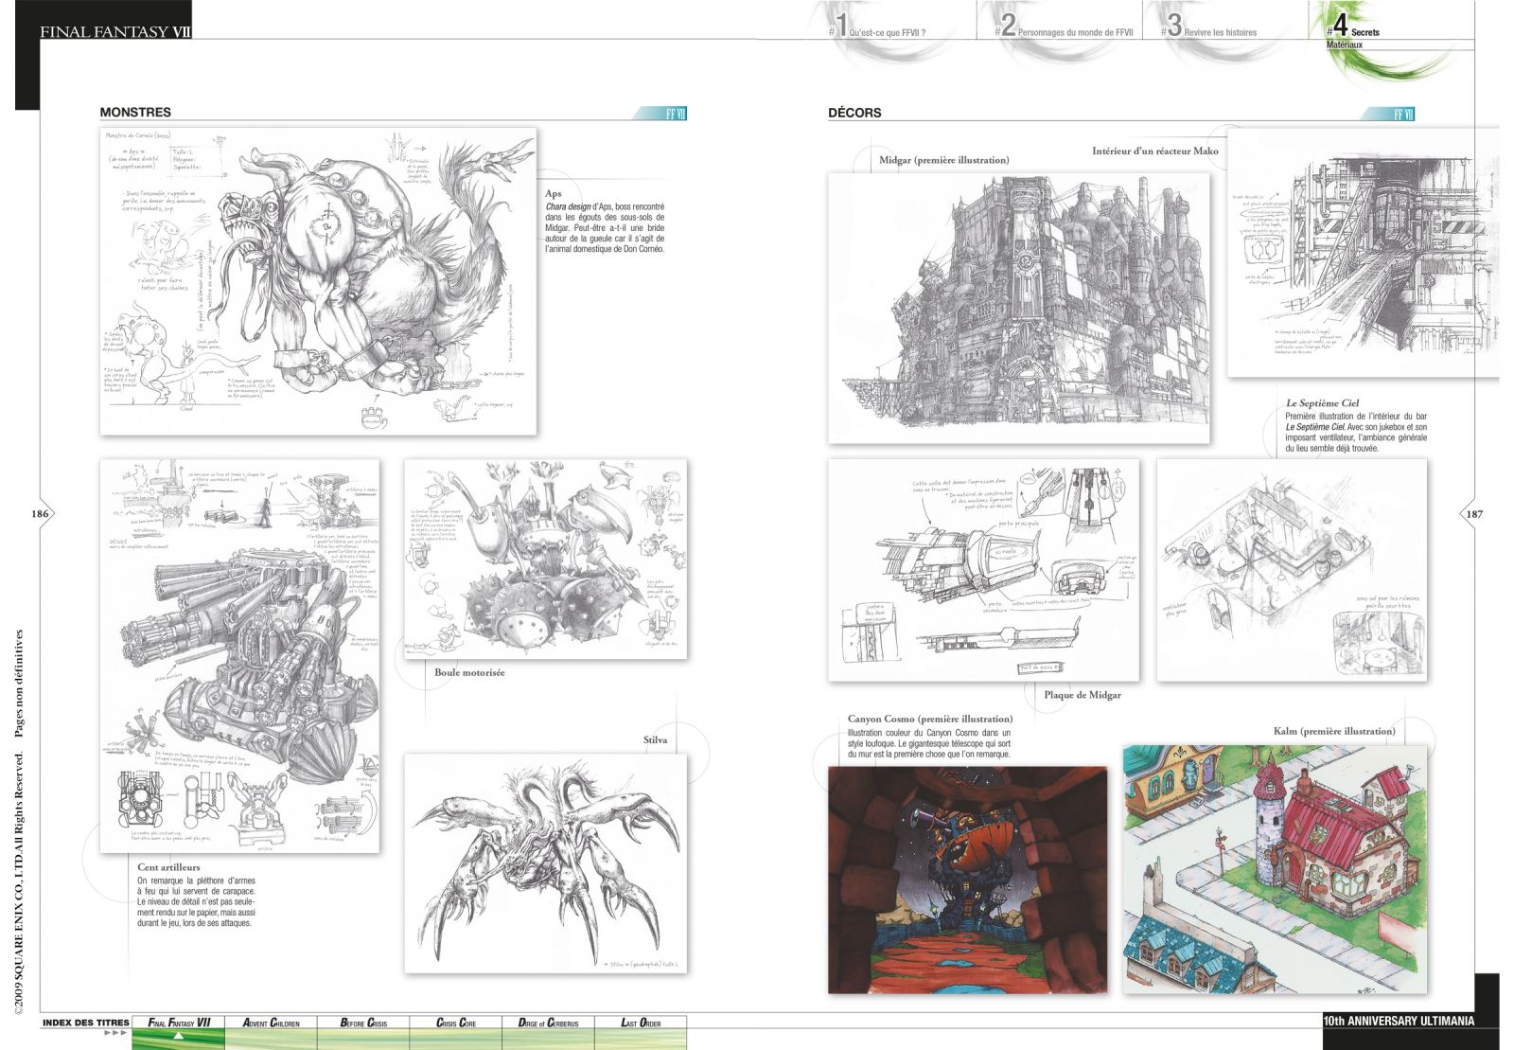The height and width of the screenshot is (1050, 1514).
Task: Click the Cent artilleurs description paragraph
Action: click(196, 901)
